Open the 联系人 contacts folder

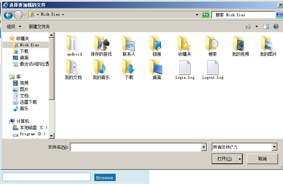129,44
